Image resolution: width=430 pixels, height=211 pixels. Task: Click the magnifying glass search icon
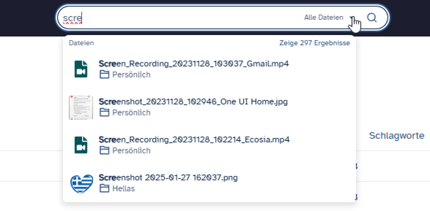(x=372, y=18)
